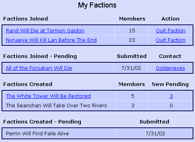Image resolution: width=195 pixels, height=142 pixels.
Task: Quit the Rand Will Die faction
Action: click(x=170, y=31)
